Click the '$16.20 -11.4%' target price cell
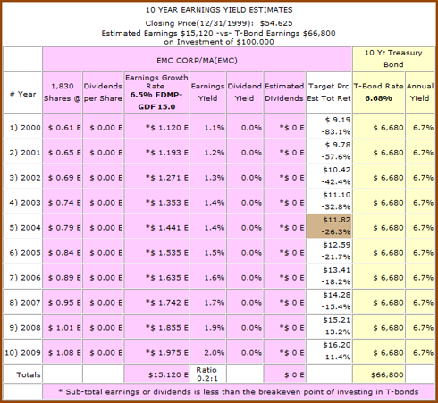This screenshot has height=403, width=438. point(329,351)
